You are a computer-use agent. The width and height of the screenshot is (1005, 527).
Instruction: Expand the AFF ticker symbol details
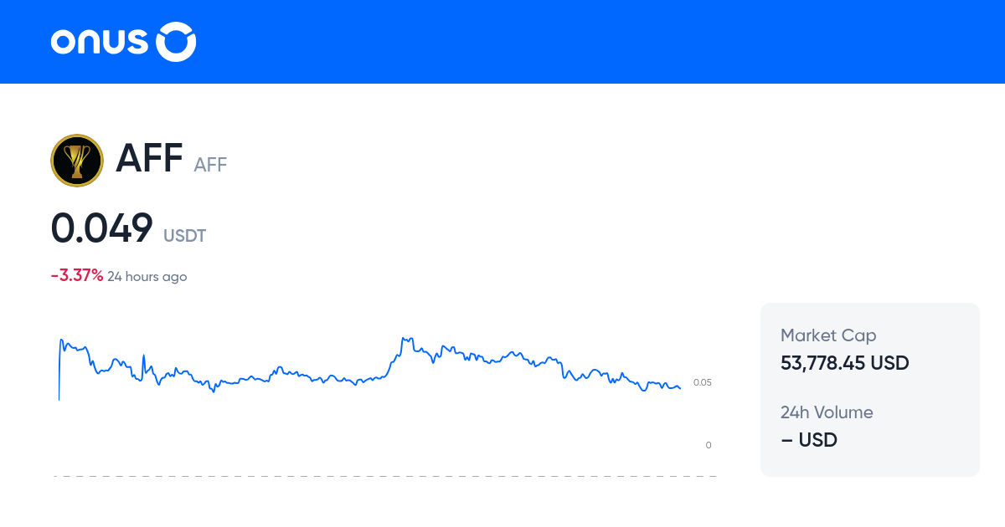(x=210, y=164)
